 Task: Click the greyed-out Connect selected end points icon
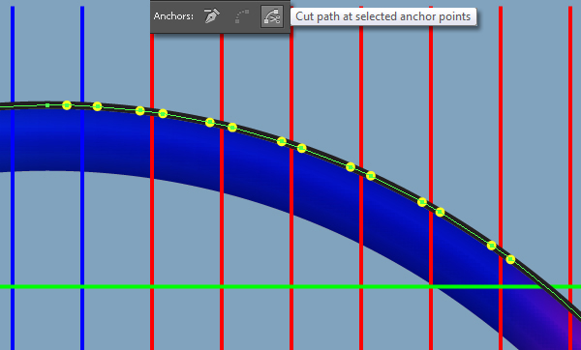(x=242, y=16)
